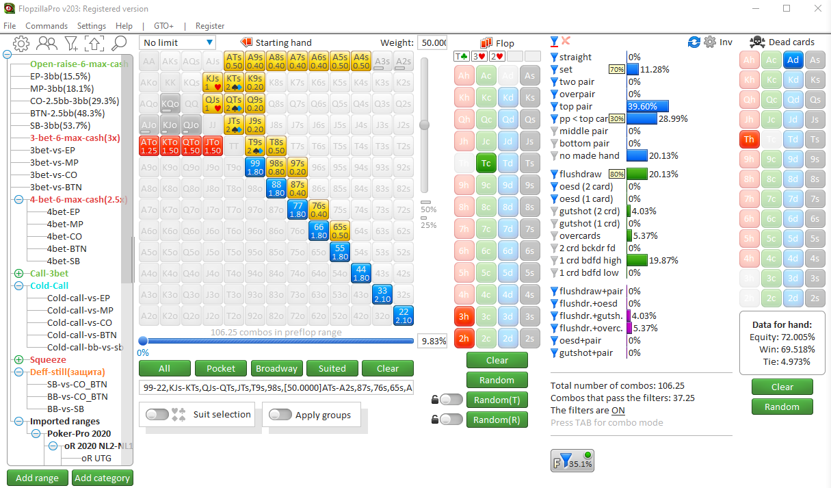Open the Register menu item
The height and width of the screenshot is (488, 831).
[210, 26]
